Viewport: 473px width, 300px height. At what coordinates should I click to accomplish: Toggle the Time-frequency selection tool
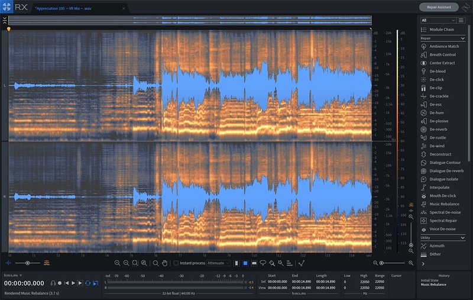click(x=245, y=263)
